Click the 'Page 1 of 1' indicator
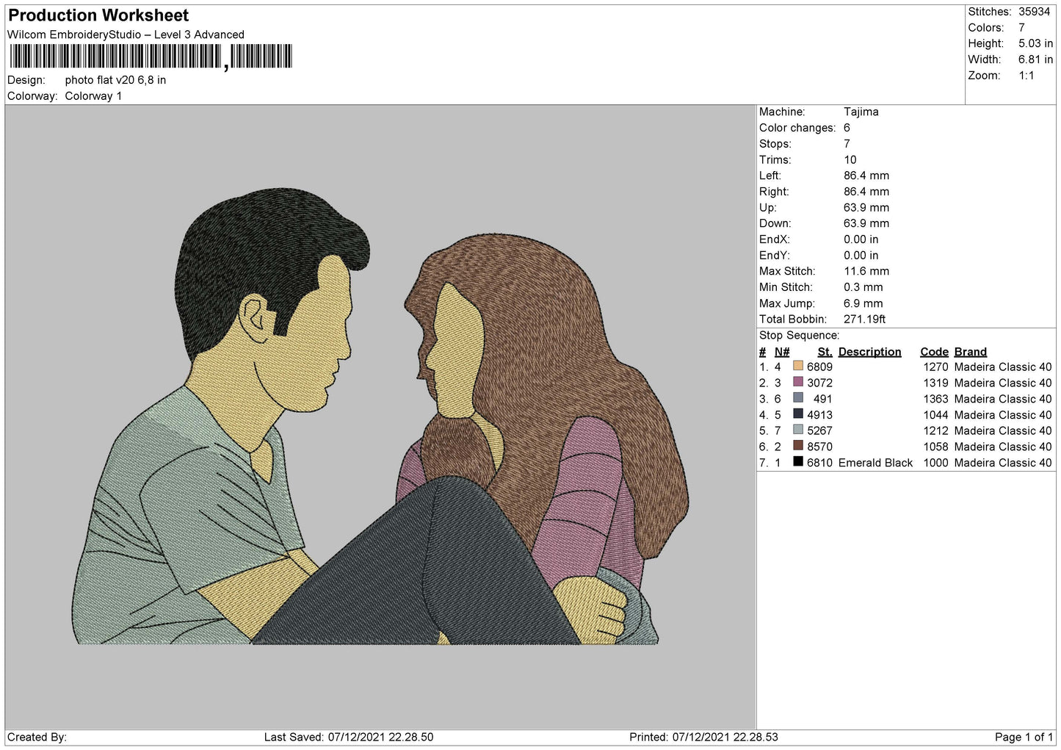 tap(1024, 737)
